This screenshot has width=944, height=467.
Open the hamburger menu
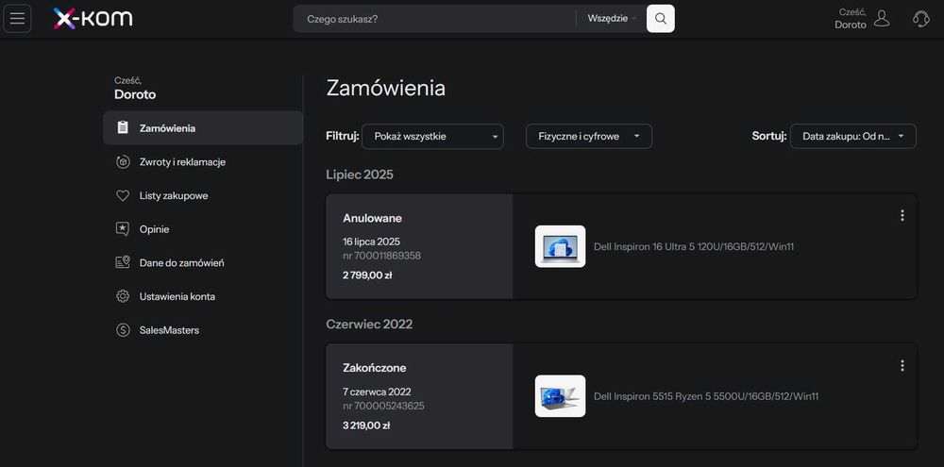17,19
